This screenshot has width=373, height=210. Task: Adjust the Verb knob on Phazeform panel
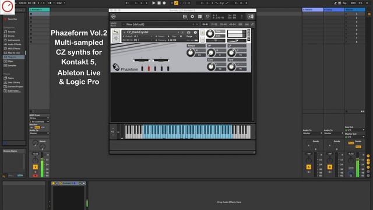[231, 66]
